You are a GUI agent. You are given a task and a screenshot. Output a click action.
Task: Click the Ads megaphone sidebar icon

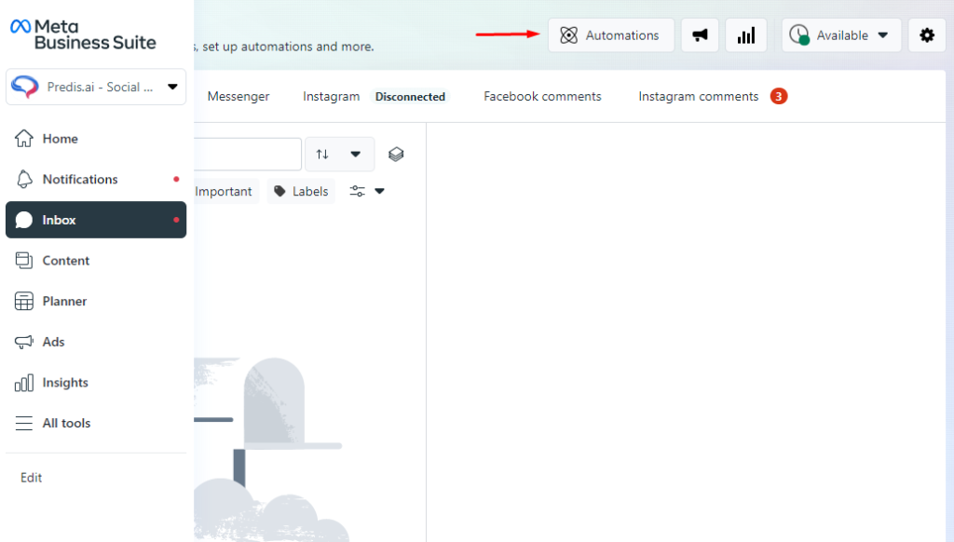tap(23, 342)
